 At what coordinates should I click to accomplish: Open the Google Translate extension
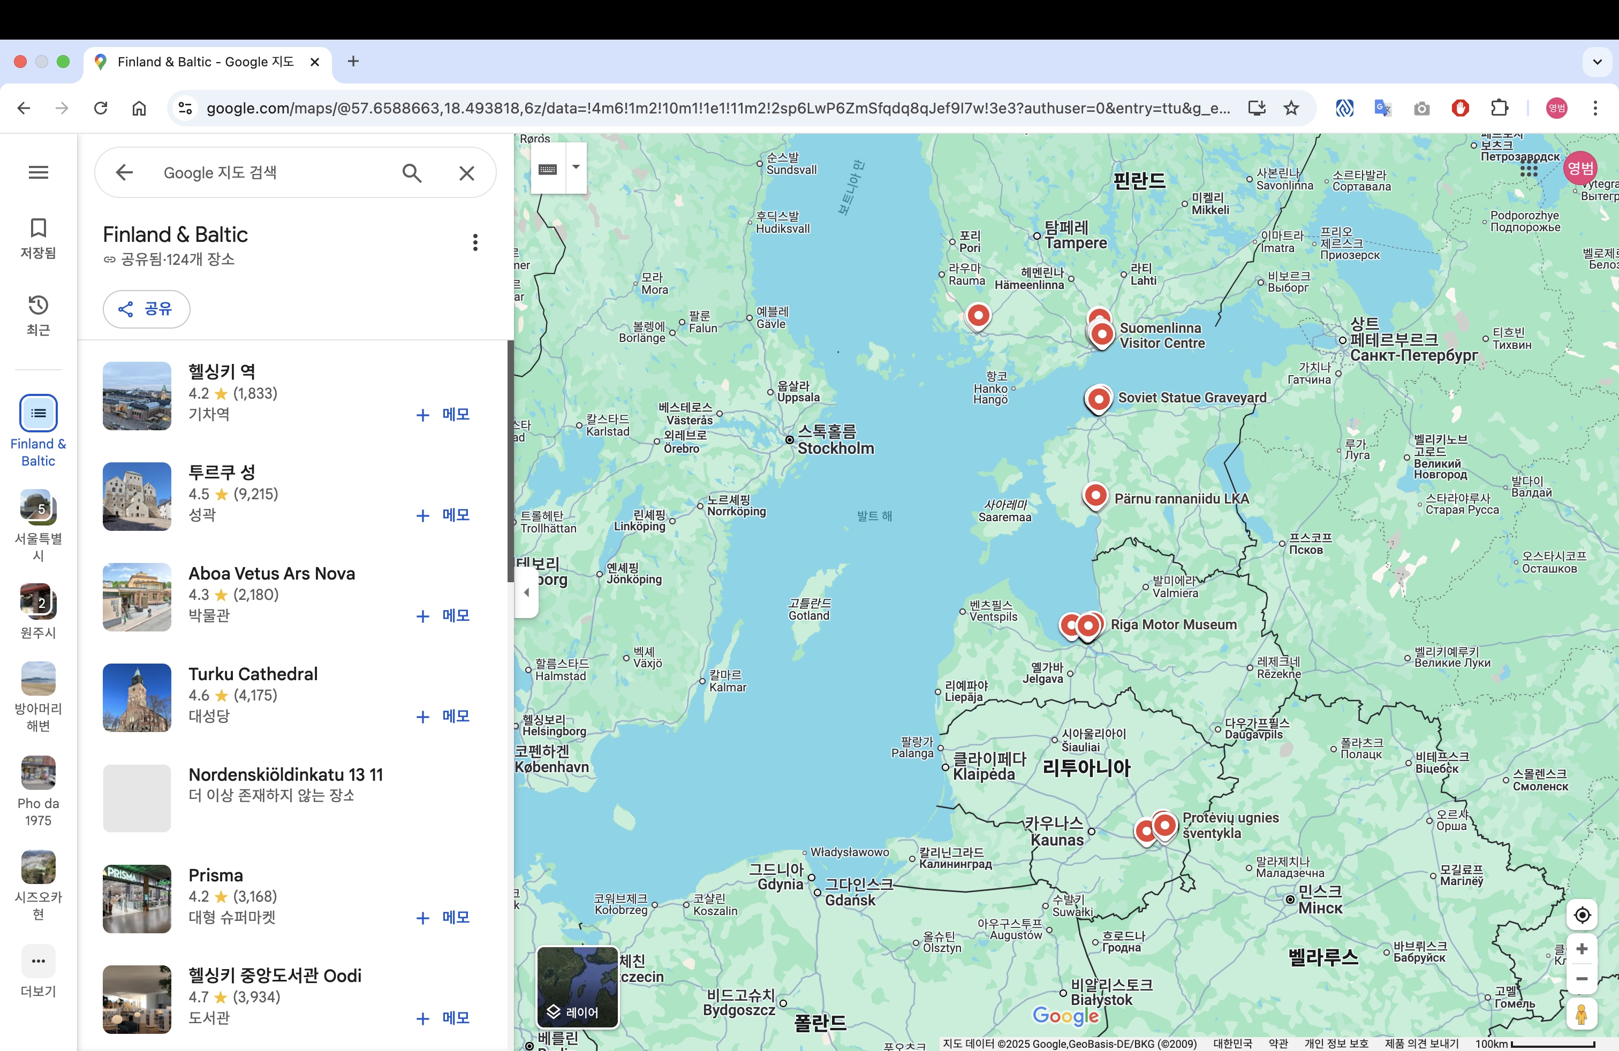coord(1383,108)
